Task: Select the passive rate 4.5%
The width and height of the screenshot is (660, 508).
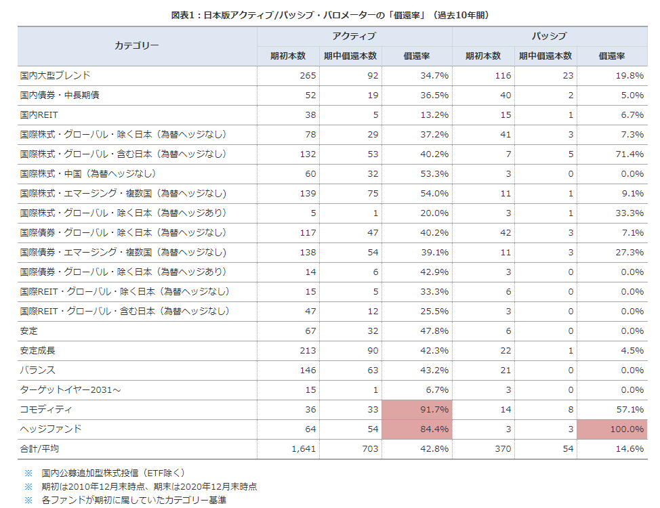Action: (632, 351)
